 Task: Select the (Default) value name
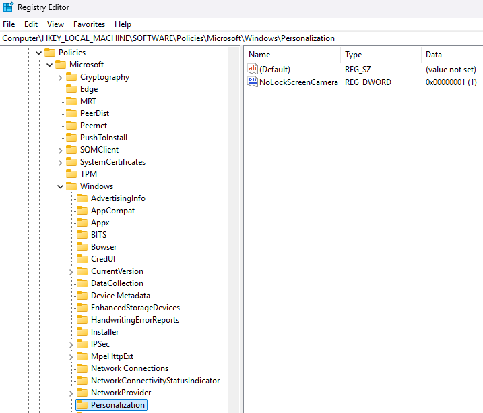pyautogui.click(x=275, y=69)
